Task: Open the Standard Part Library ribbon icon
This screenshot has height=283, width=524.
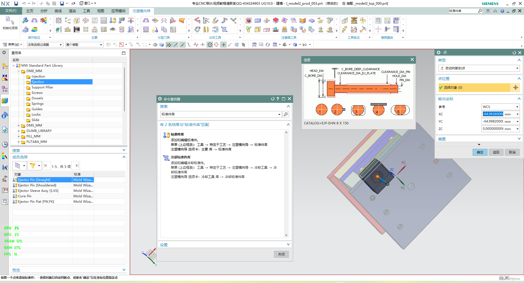Action: 112,20
